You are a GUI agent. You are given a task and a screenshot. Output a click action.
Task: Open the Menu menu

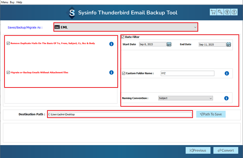click(x=5, y=2)
